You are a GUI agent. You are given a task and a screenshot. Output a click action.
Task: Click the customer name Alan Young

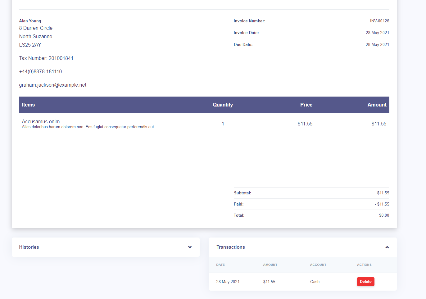point(30,21)
